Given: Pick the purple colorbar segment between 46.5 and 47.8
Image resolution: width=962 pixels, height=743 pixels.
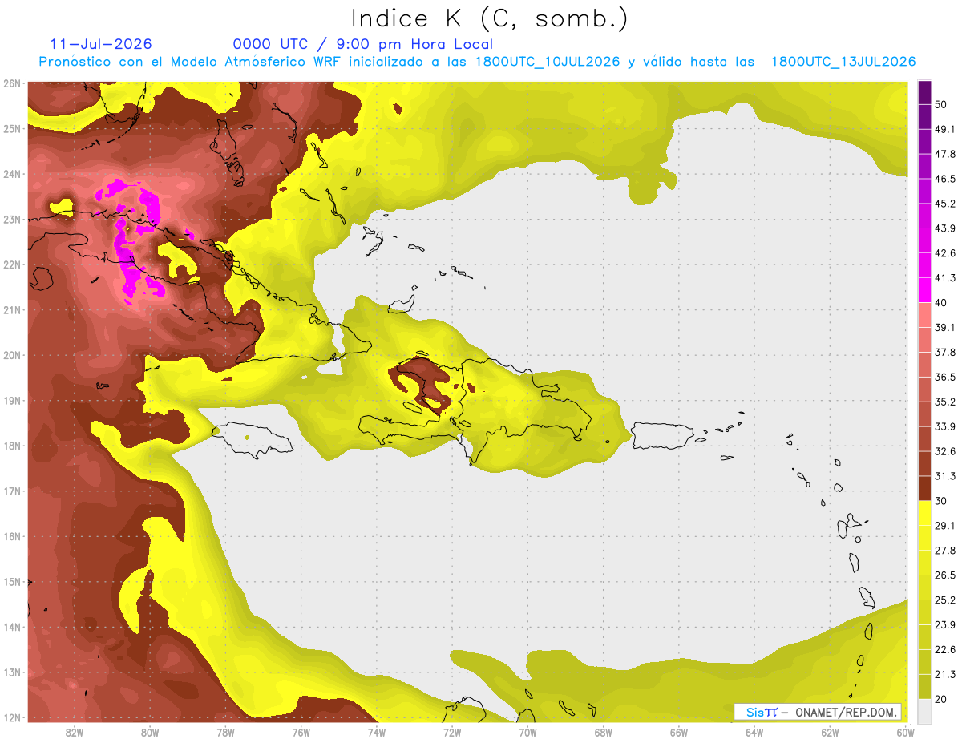Looking at the screenshot, I should tap(924, 167).
